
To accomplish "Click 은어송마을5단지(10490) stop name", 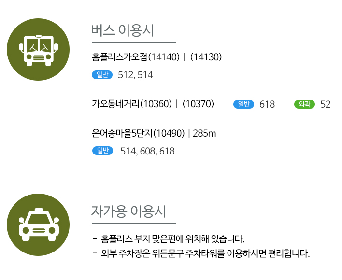I will click(138, 133).
